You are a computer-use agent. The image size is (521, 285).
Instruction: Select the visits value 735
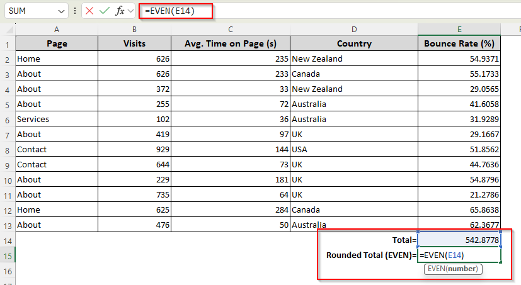pyautogui.click(x=134, y=195)
